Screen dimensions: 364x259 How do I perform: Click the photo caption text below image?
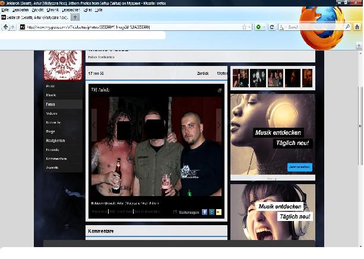pos(125,203)
